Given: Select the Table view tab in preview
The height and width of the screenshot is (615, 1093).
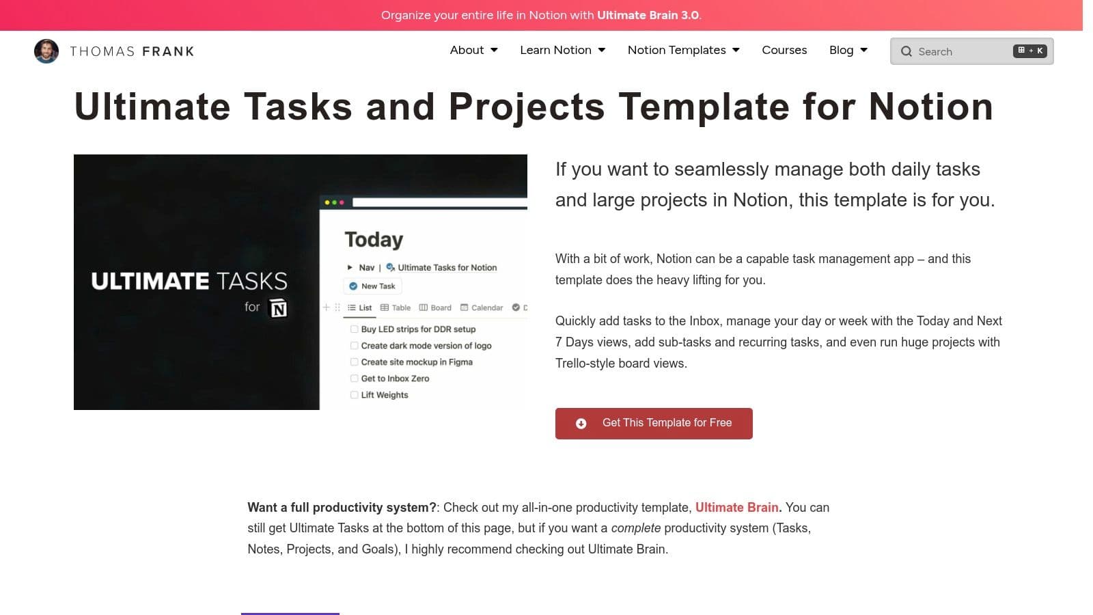Looking at the screenshot, I should pos(396,307).
